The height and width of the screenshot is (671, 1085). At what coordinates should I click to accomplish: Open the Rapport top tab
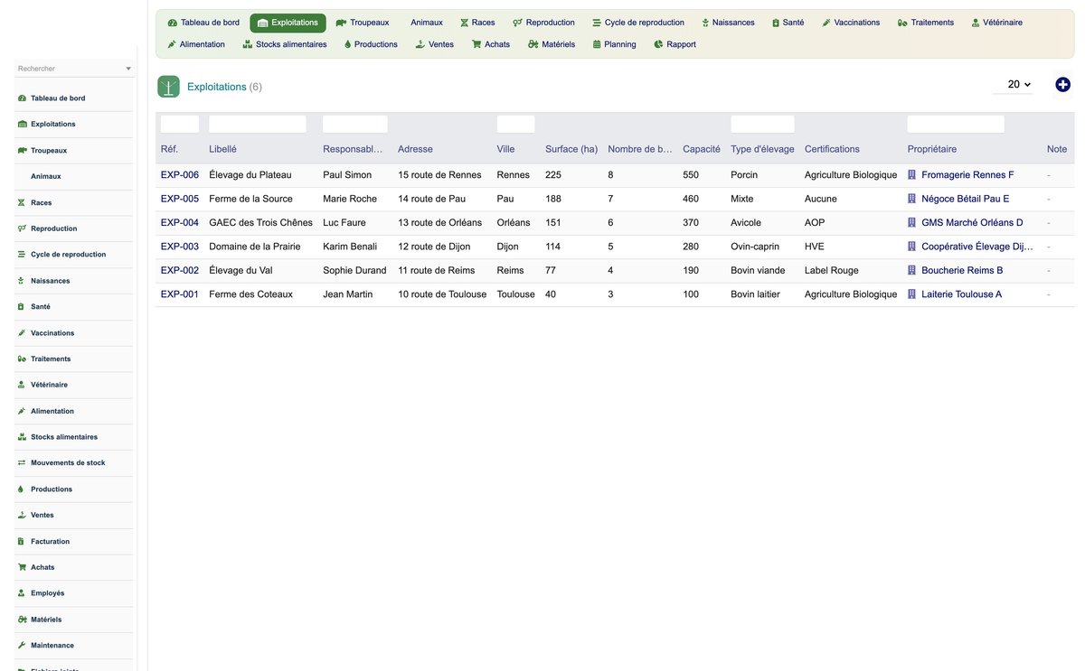[675, 44]
